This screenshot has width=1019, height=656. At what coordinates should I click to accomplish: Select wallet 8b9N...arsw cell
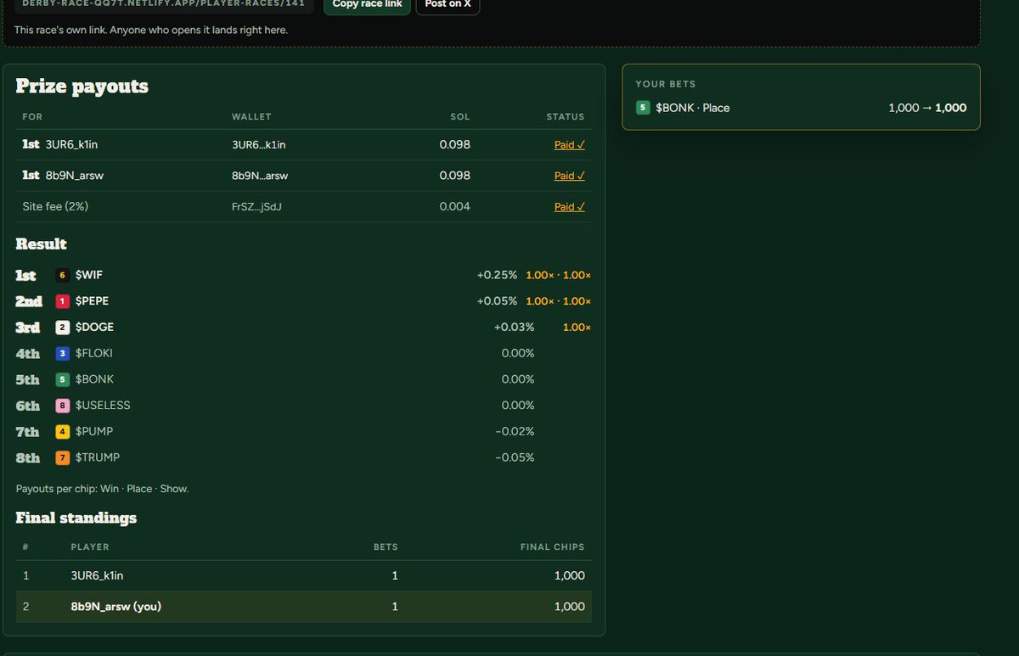260,176
